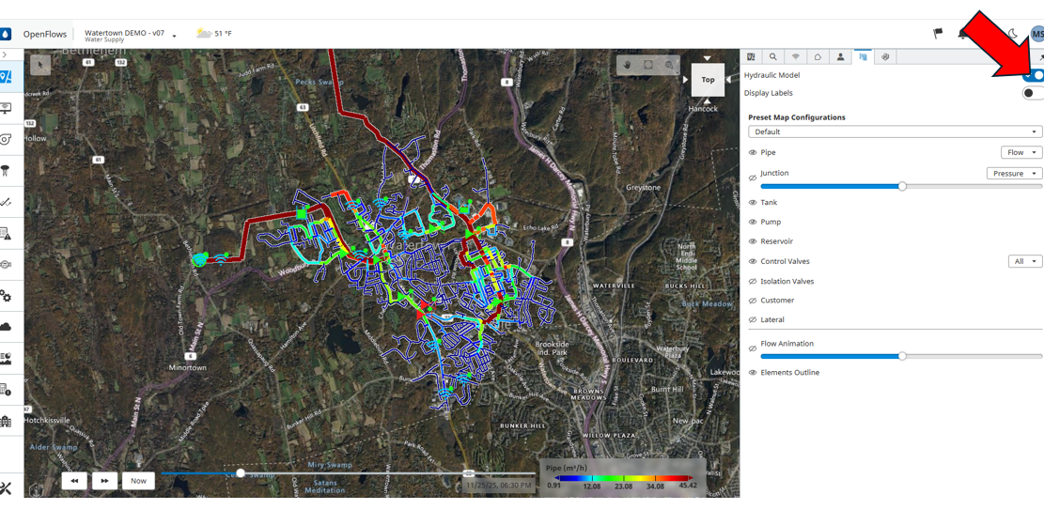The image size is (1044, 510).
Task: Open the pump sidebar icon
Action: coord(6,138)
